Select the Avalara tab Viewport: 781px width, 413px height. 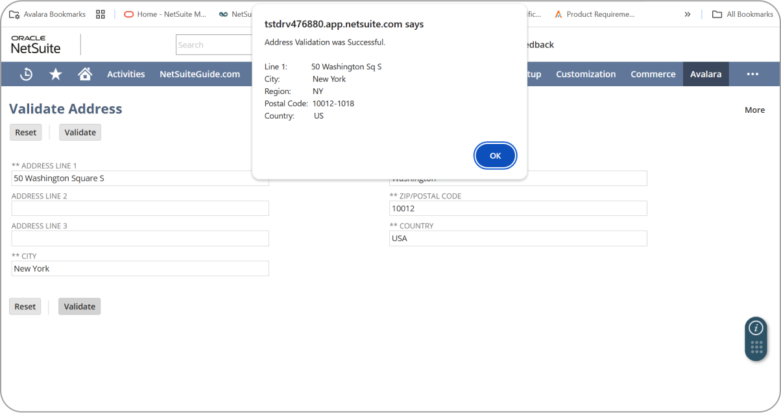point(706,74)
